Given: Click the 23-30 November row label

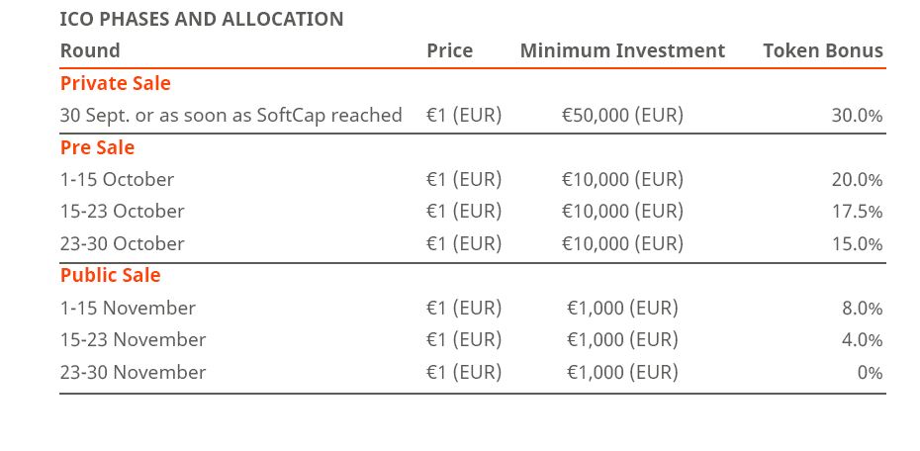Looking at the screenshot, I should (x=134, y=373).
